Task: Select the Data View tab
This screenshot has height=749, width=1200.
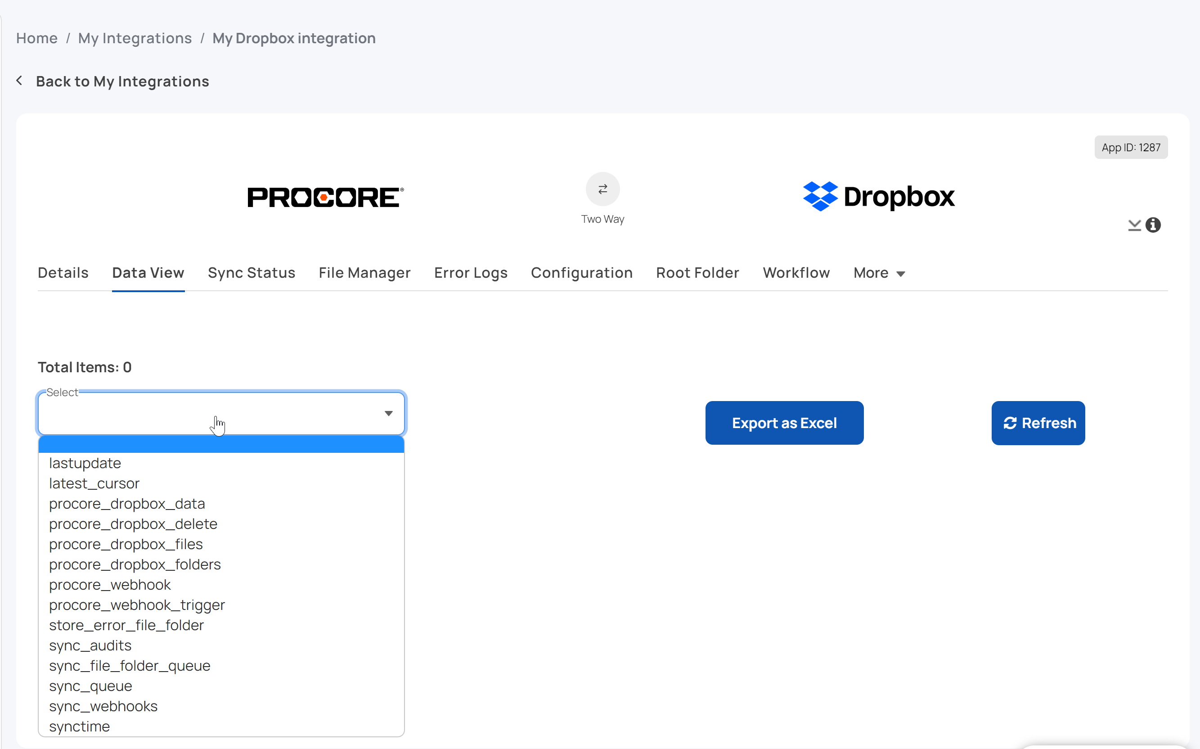Action: tap(148, 272)
